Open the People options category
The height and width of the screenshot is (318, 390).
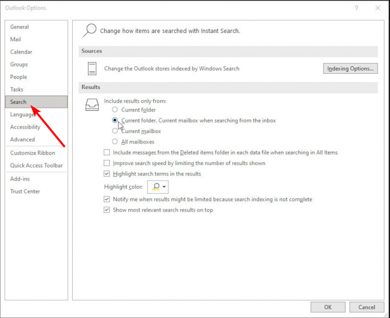pos(36,77)
